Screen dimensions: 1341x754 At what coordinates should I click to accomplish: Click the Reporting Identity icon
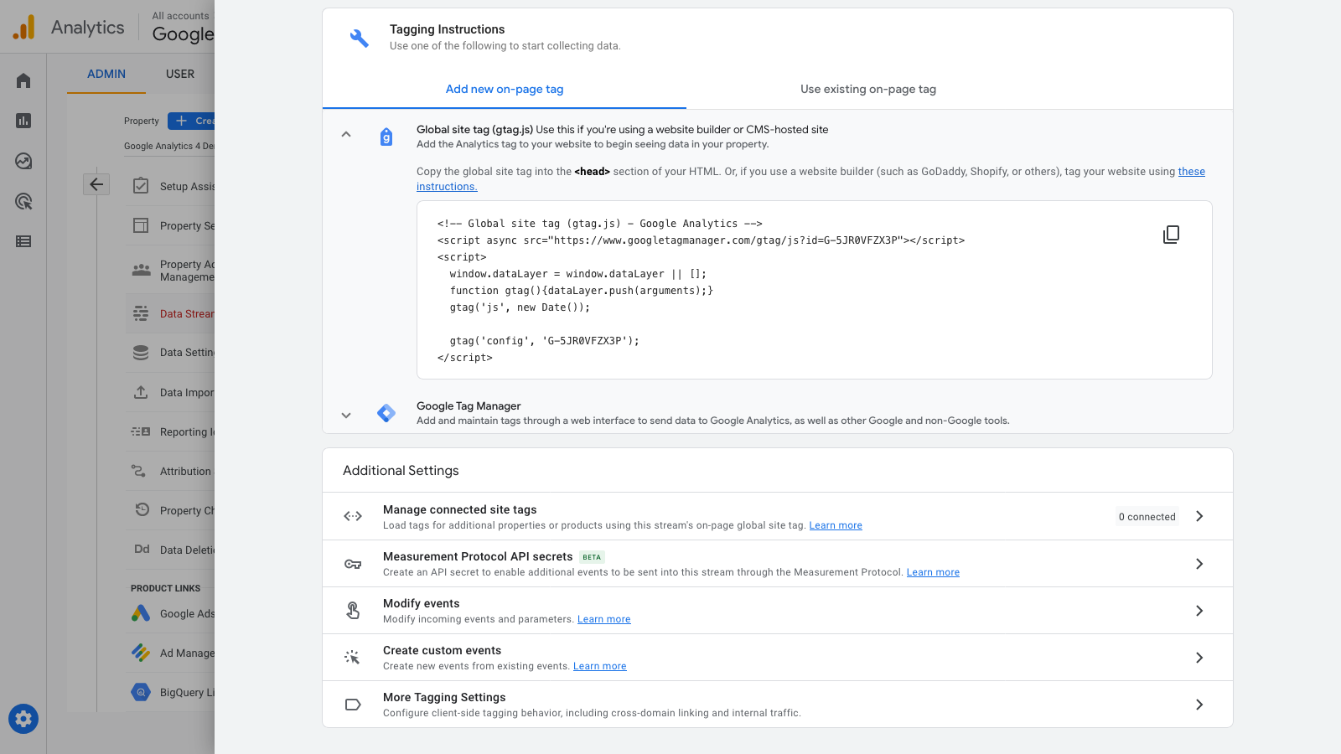click(x=141, y=431)
